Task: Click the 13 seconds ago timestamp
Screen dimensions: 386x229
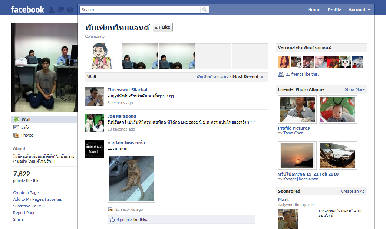Action: click(x=121, y=129)
